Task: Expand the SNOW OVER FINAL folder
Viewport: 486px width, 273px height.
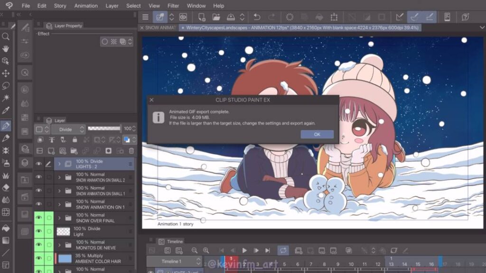Action: pyautogui.click(x=59, y=218)
